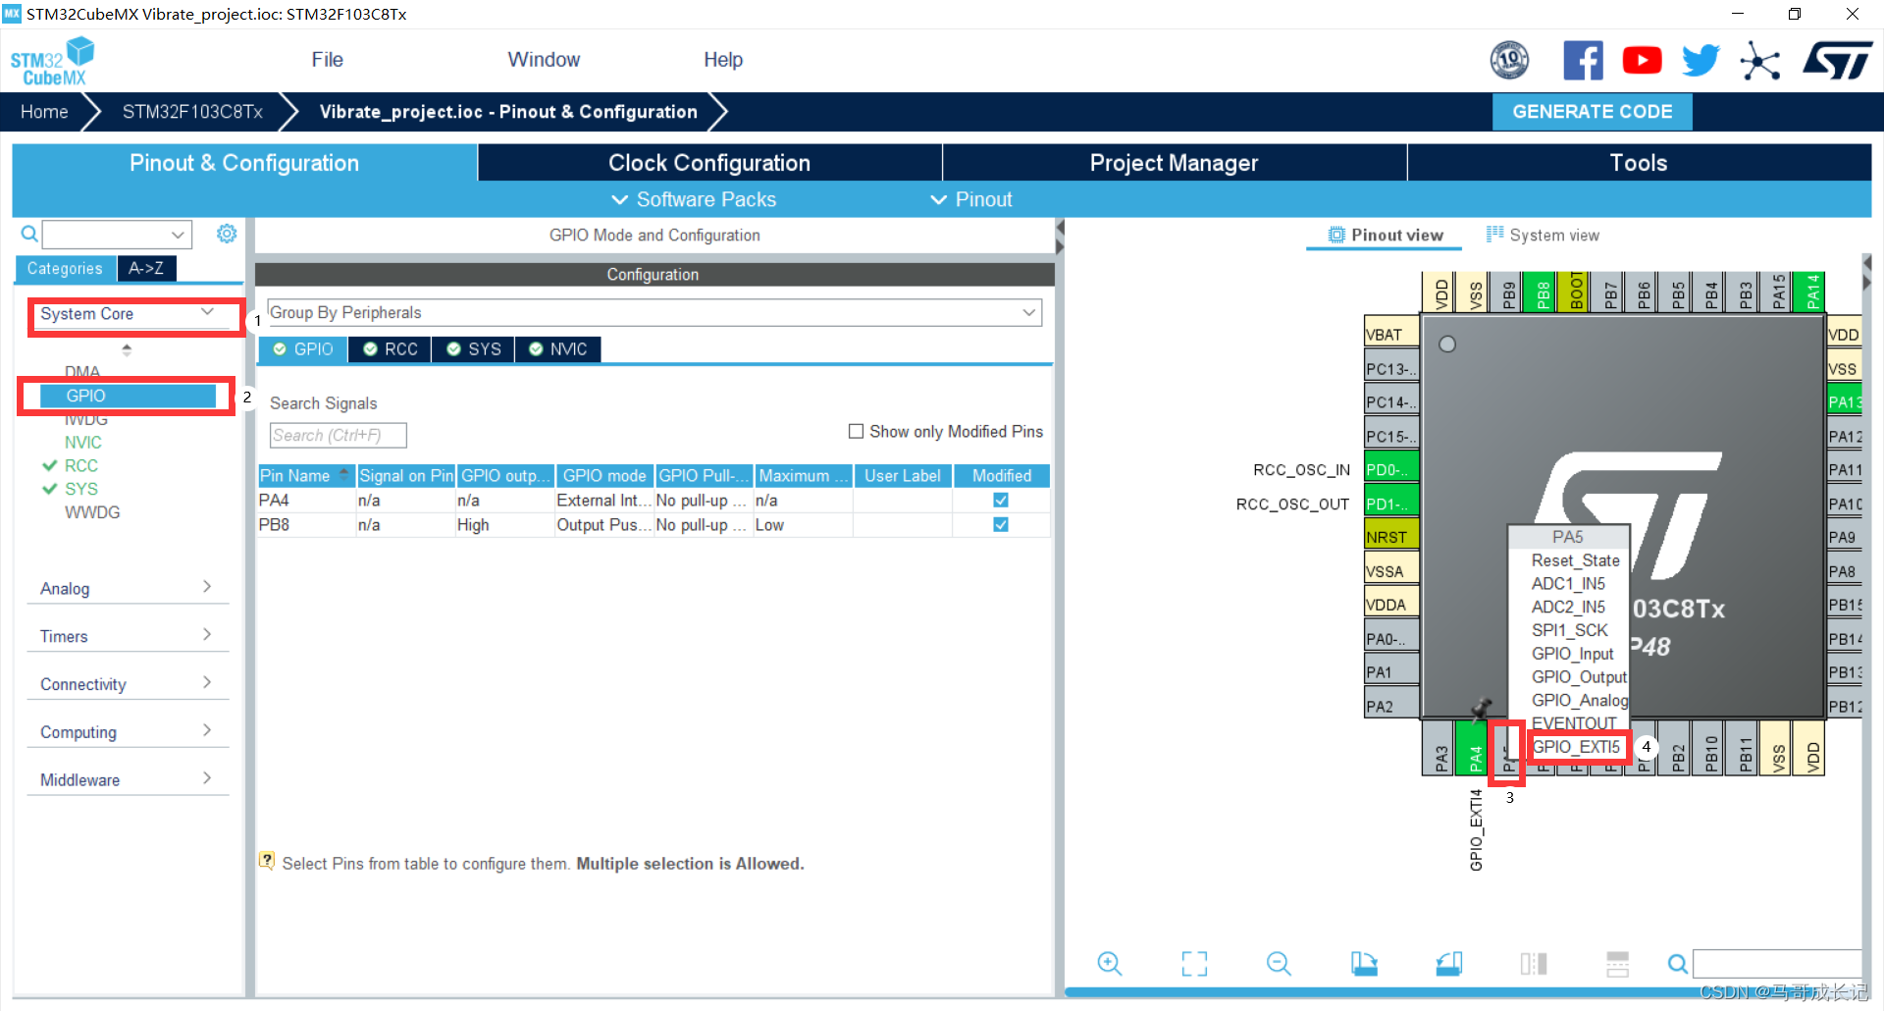Open the ST community network icon
1884x1011 pixels.
tap(1759, 61)
